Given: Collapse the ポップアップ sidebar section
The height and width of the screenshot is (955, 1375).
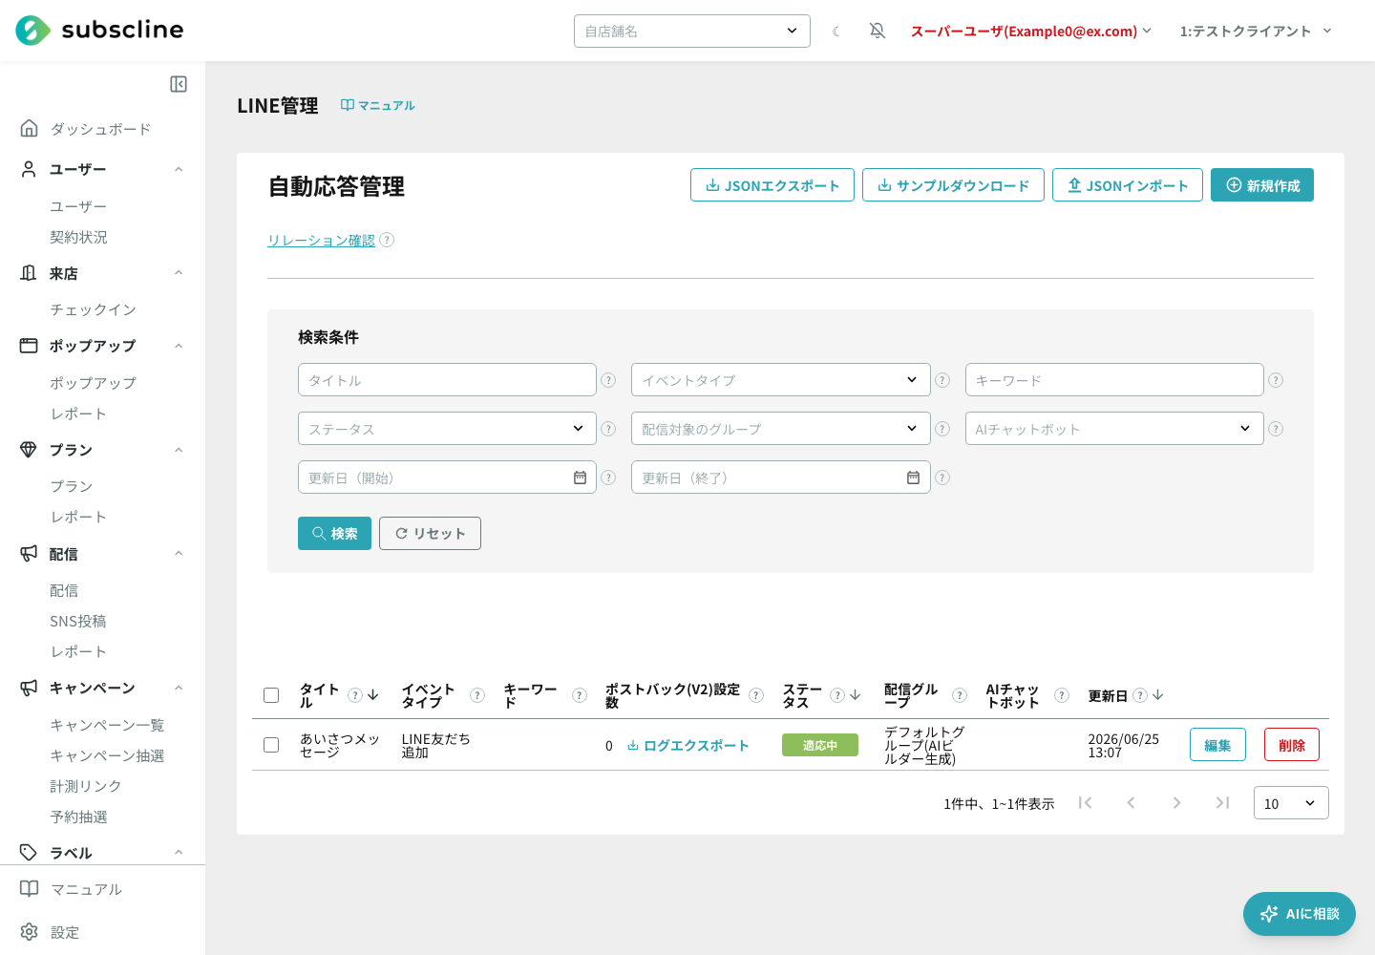Looking at the screenshot, I should (x=179, y=346).
